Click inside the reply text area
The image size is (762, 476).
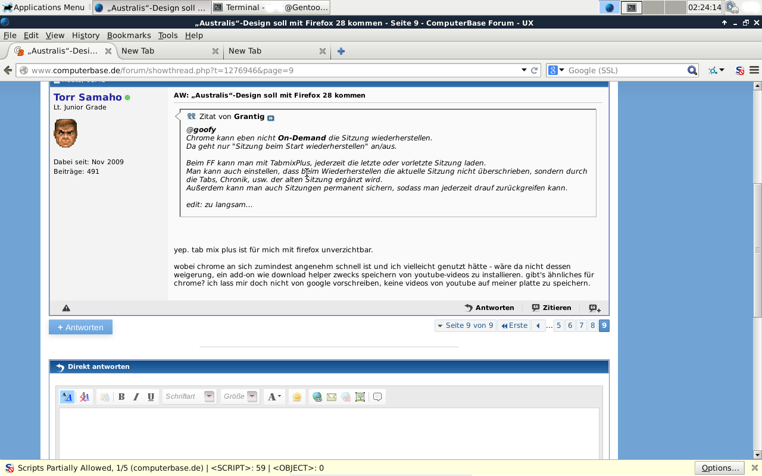tap(329, 433)
